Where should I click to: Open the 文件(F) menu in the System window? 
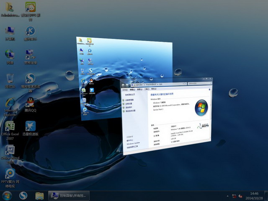click(x=125, y=90)
